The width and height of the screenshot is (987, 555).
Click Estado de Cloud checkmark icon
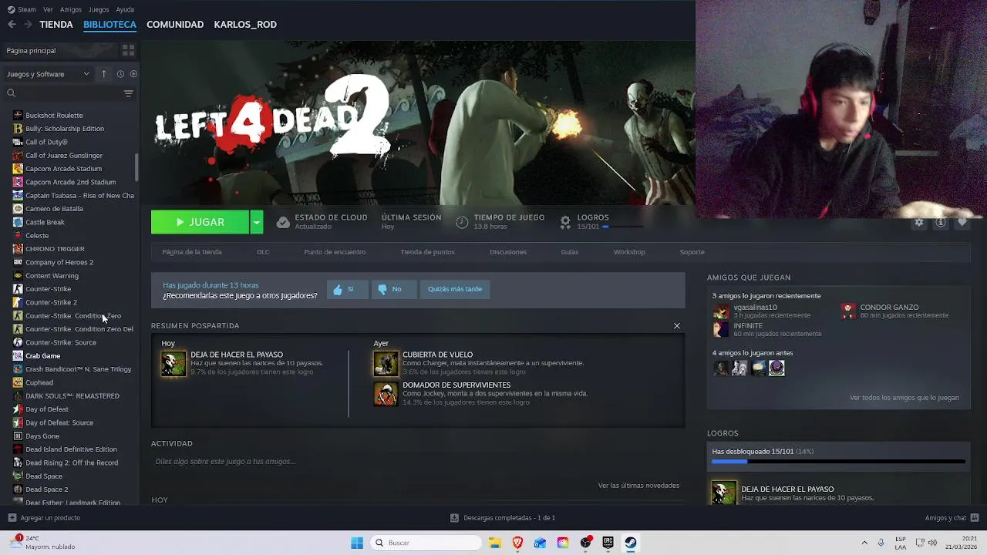click(x=283, y=222)
